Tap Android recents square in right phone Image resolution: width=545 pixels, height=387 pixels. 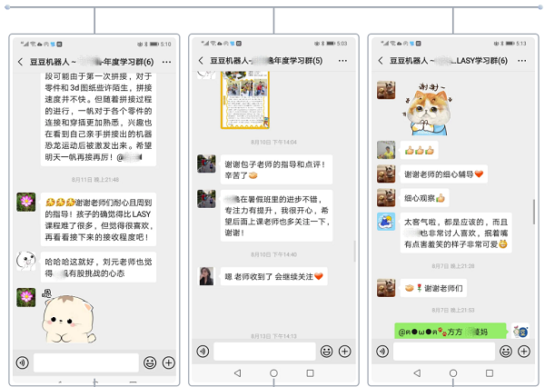[490, 373]
